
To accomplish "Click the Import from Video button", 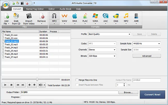I will click(x=29, y=19).
